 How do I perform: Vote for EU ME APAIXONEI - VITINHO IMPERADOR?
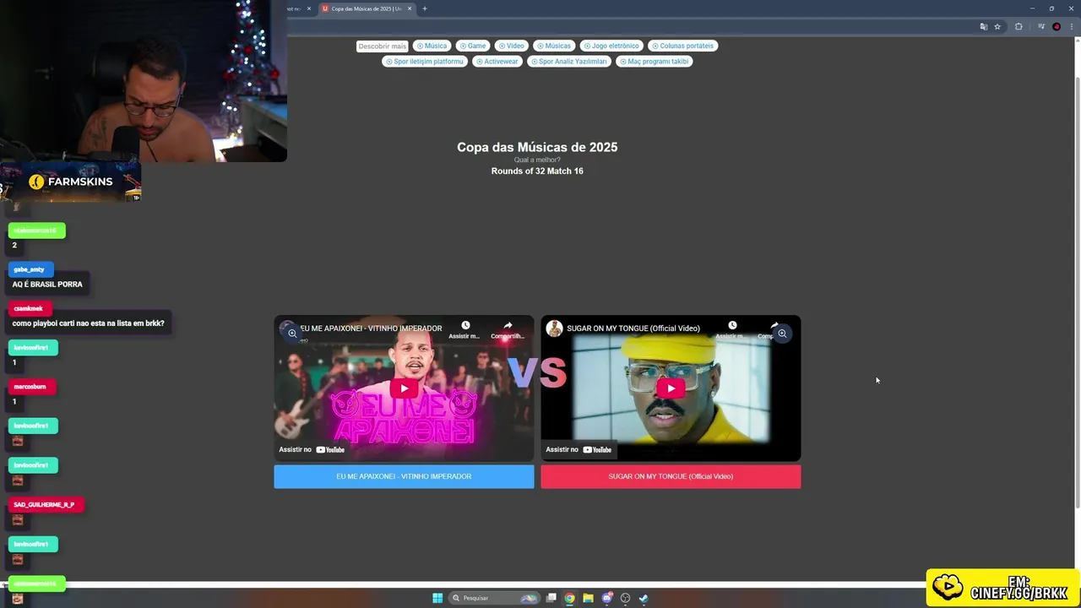[x=404, y=476]
